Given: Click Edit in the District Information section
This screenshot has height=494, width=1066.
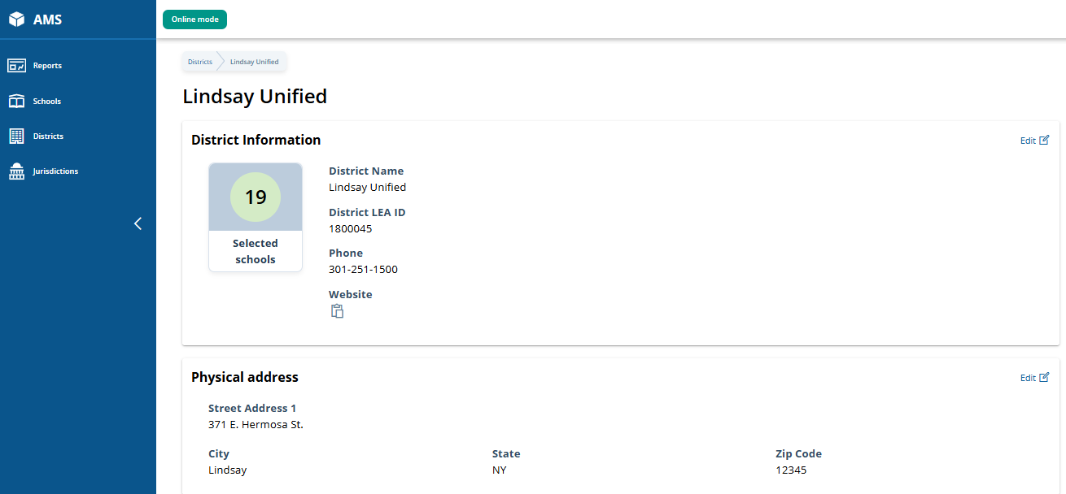Looking at the screenshot, I should coord(1028,141).
